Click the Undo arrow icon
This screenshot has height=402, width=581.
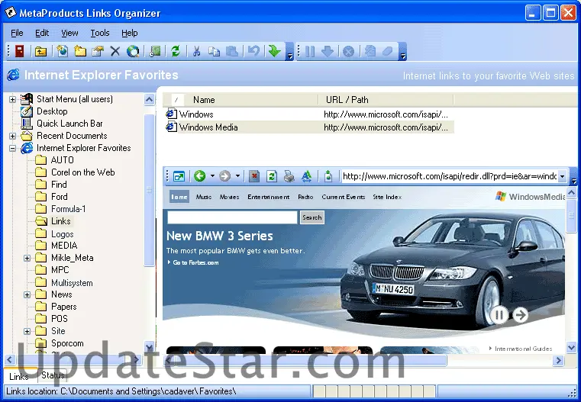coord(253,50)
